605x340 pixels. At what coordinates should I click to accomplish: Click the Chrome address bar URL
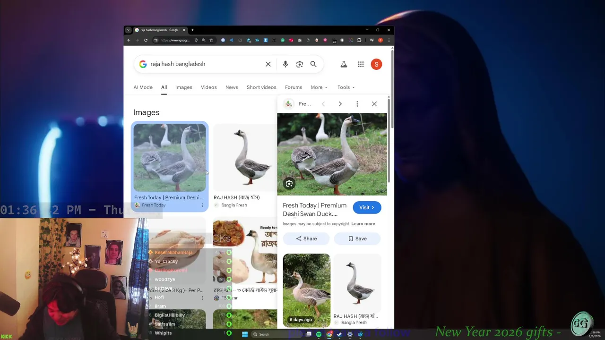[175, 40]
